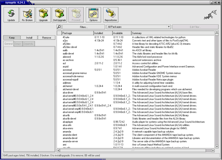Click the Install button
222x160 pixels.
pos(29,37)
